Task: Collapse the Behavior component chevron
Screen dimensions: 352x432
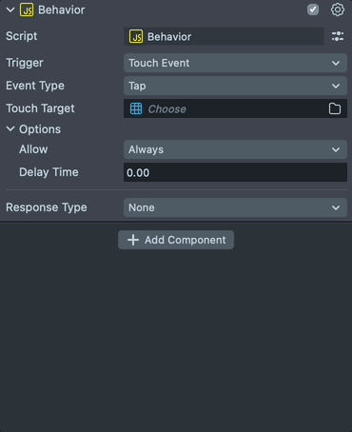Action: point(10,10)
